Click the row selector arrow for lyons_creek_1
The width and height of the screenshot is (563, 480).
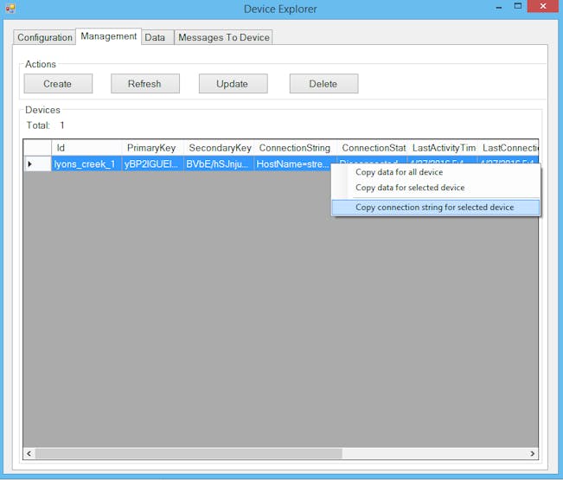coord(37,164)
